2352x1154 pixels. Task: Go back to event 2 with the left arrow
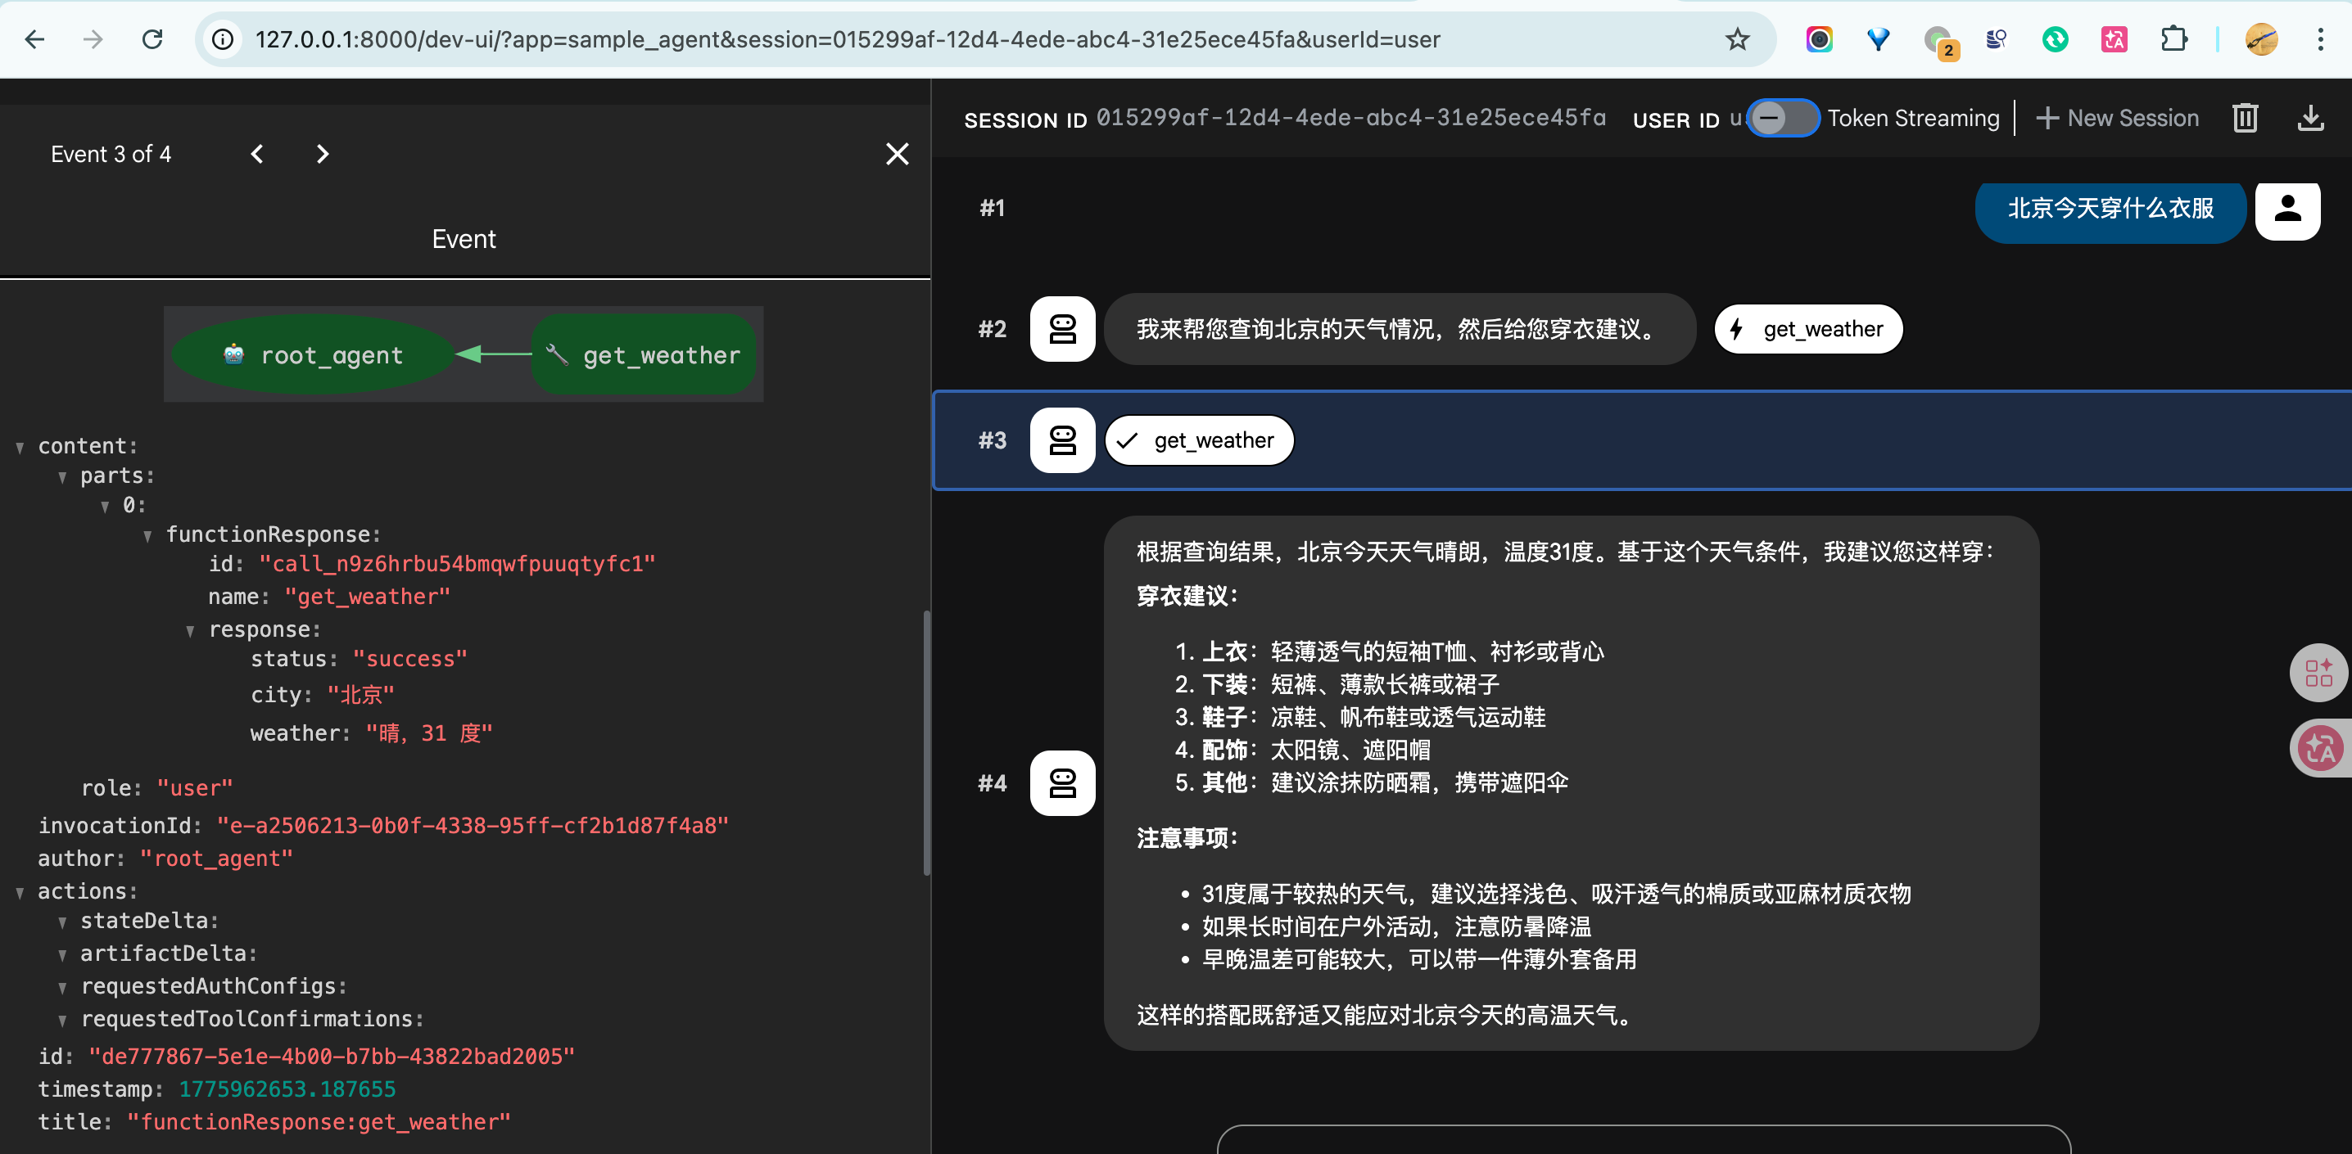click(256, 153)
